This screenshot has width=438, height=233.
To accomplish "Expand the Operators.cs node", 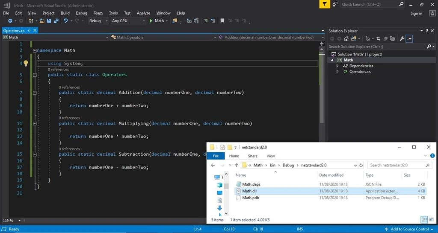I will 337,72.
